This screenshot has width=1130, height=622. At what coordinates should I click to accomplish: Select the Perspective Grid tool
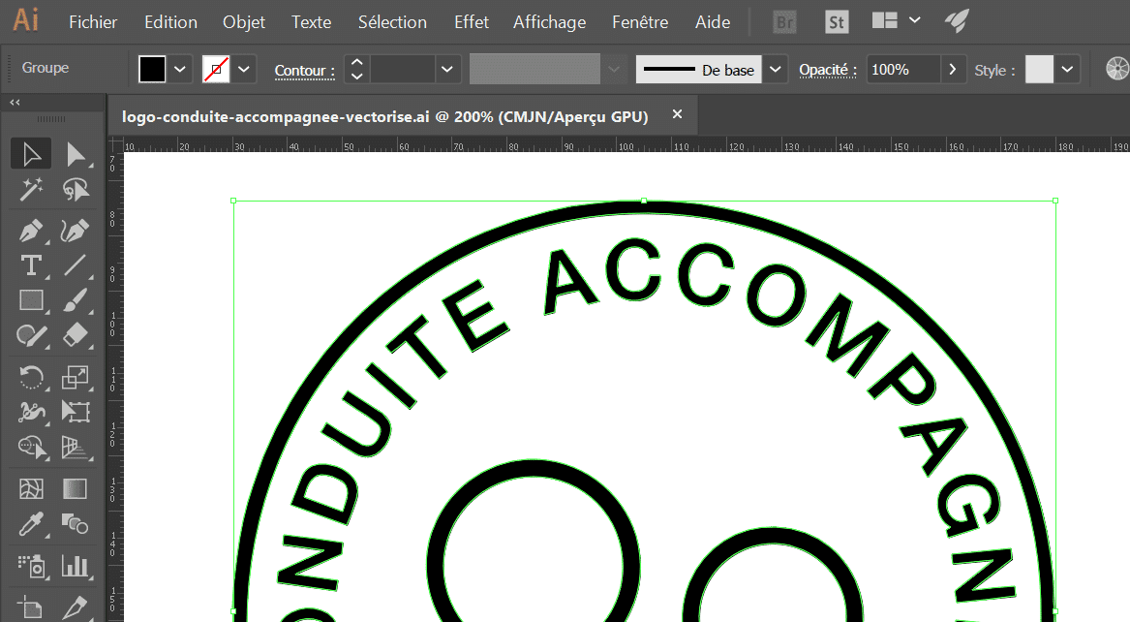pos(75,447)
